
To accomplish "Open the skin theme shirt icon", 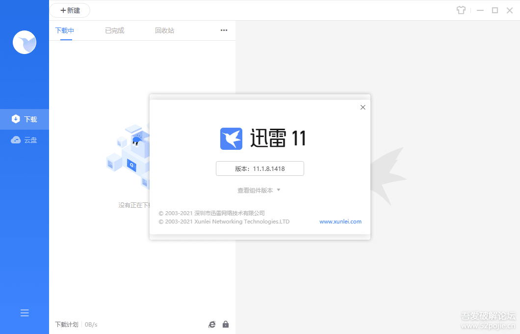I will (x=461, y=10).
